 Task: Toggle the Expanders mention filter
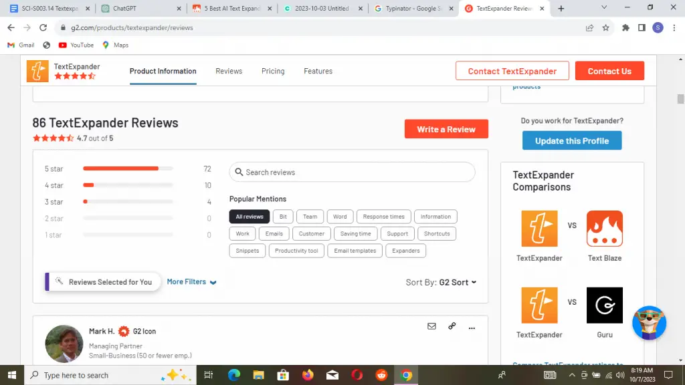[x=406, y=251]
